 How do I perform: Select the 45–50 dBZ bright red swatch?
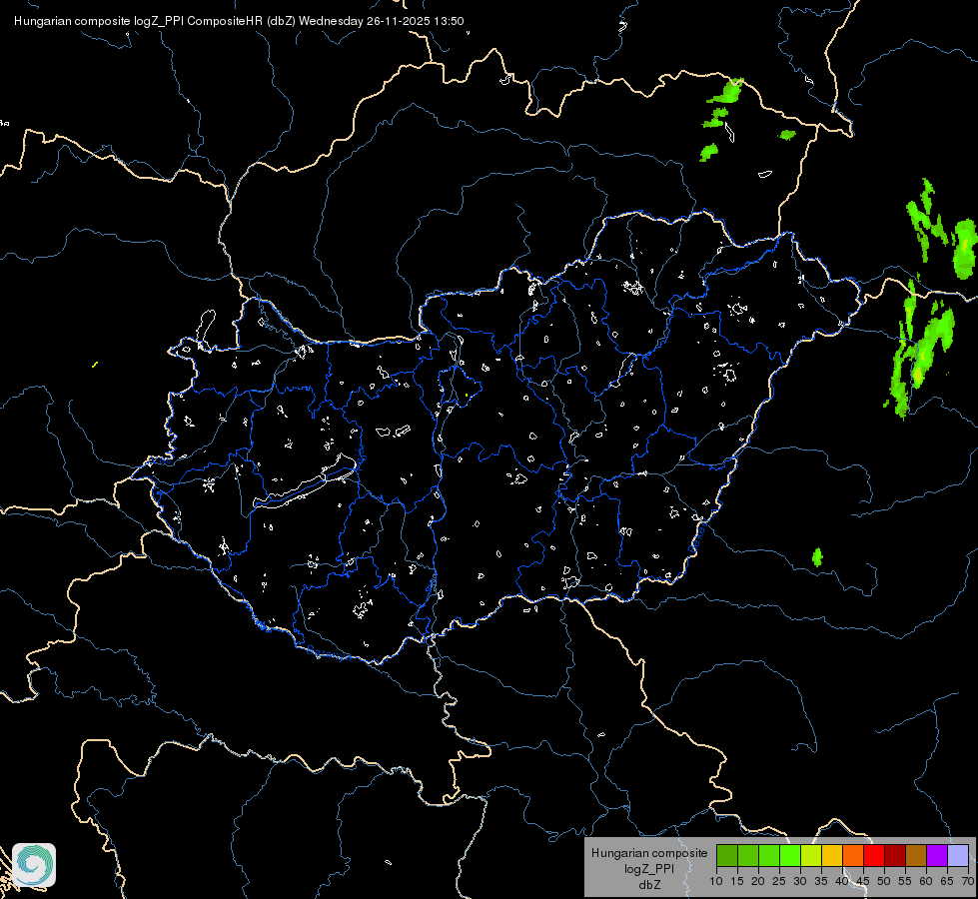[x=874, y=855]
